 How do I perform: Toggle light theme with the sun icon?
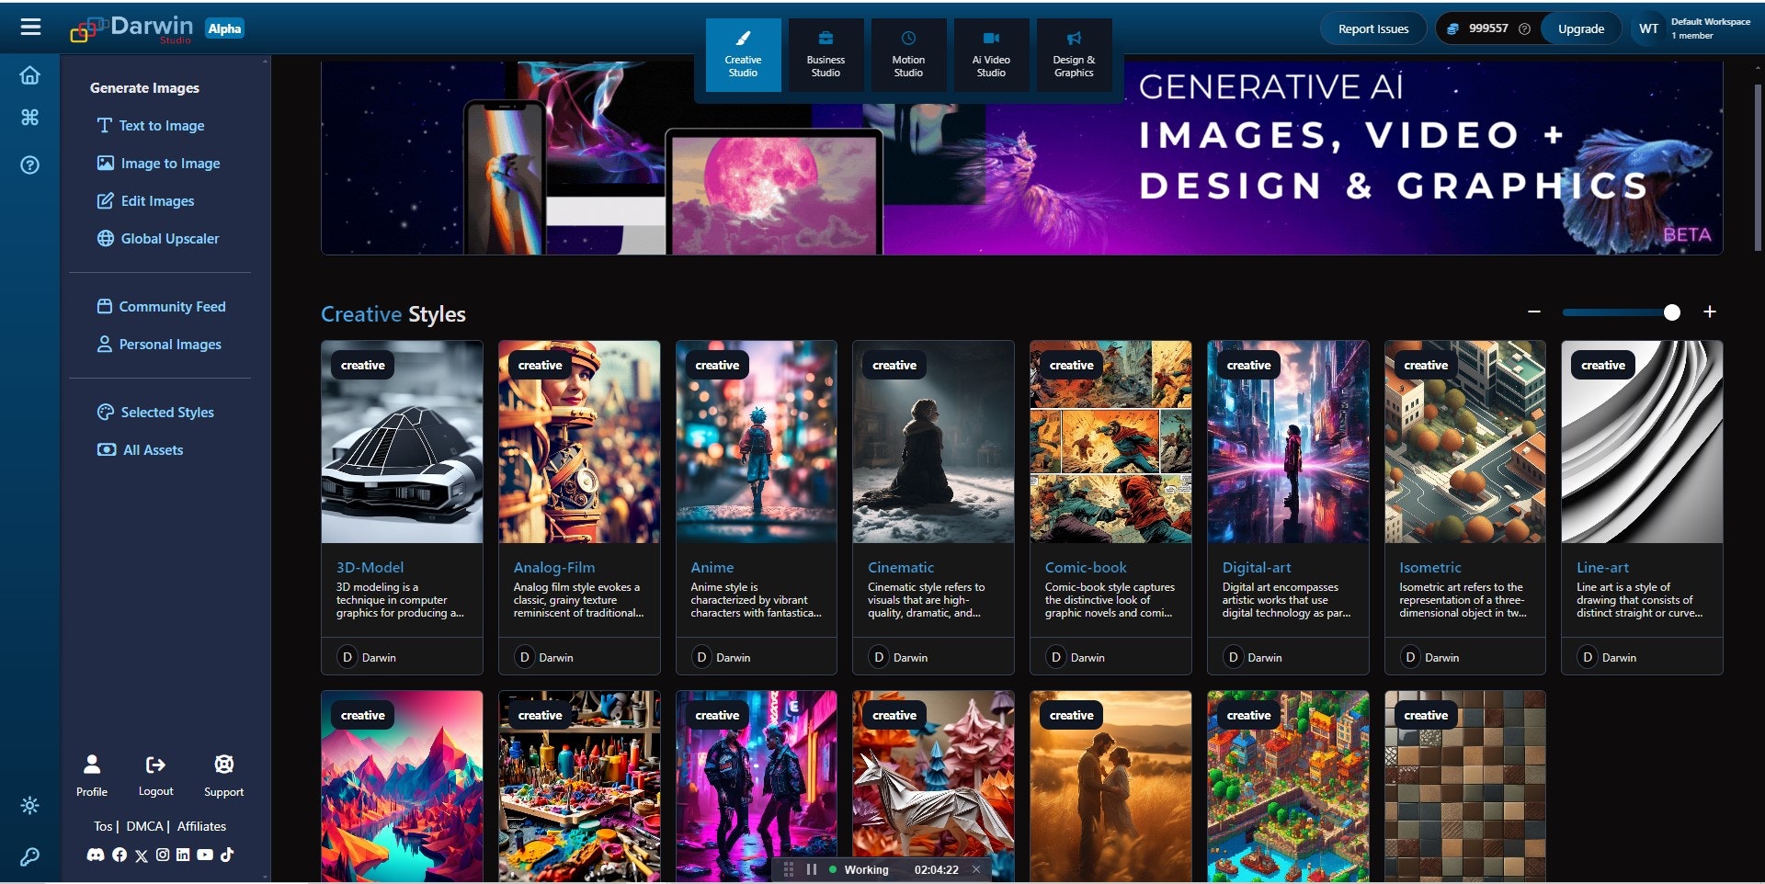[x=30, y=806]
